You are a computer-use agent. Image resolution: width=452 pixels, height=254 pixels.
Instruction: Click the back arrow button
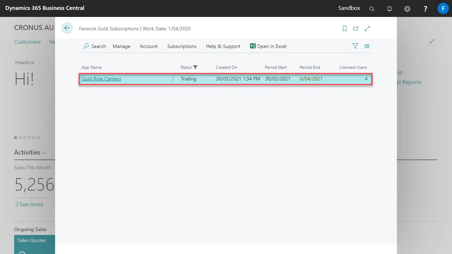click(x=67, y=28)
